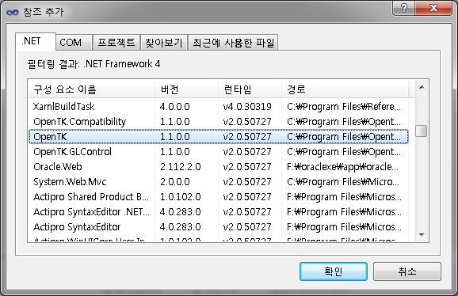Select the XamlBuildTask row

click(x=218, y=106)
